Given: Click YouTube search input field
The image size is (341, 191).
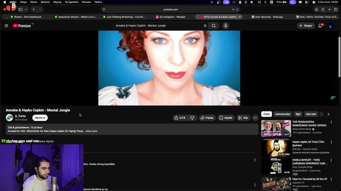Looking at the screenshot, I should pyautogui.click(x=158, y=26).
